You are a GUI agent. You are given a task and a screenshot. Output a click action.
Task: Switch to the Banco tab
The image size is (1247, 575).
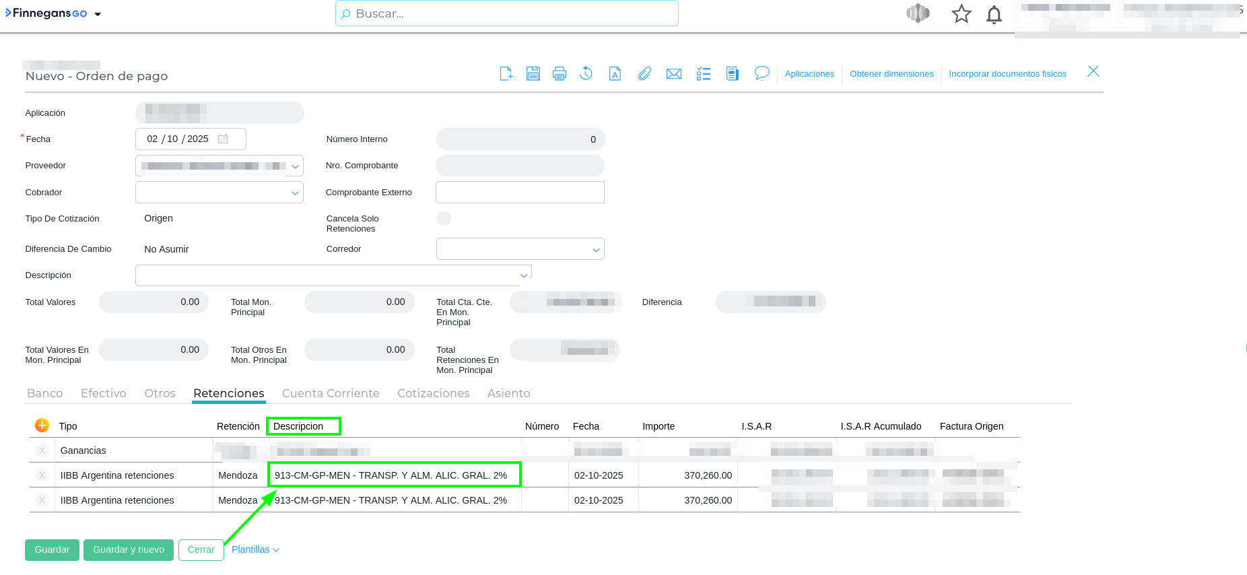(x=45, y=393)
